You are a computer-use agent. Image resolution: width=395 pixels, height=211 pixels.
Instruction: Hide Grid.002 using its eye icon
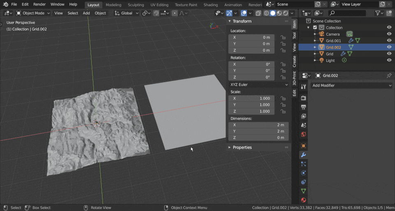389,47
